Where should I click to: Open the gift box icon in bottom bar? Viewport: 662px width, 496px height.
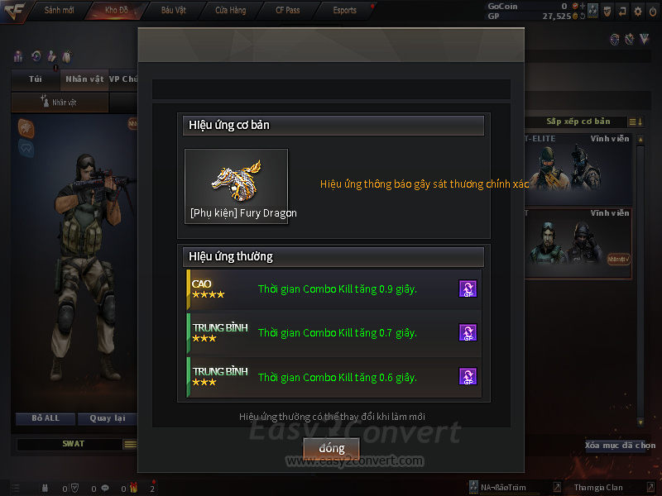133,488
